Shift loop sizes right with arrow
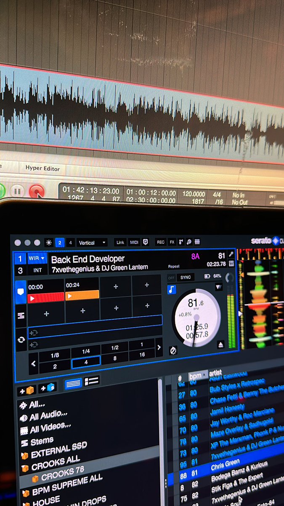The height and width of the screenshot is (506, 284). pos(159,347)
